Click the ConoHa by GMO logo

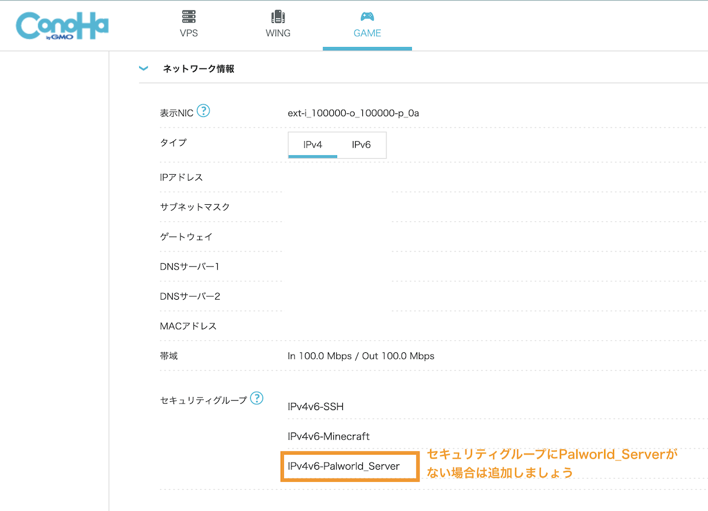pyautogui.click(x=62, y=25)
